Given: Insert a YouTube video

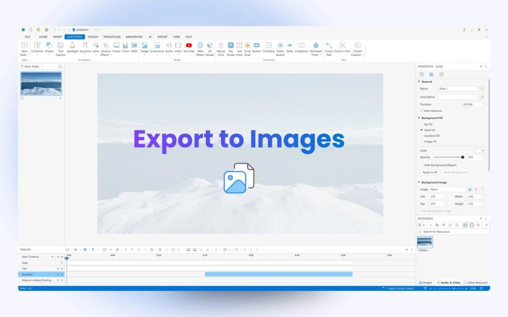Looking at the screenshot, I should click(189, 47).
